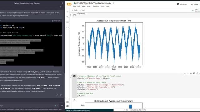Click the Share button

pyautogui.click(x=194, y=4)
